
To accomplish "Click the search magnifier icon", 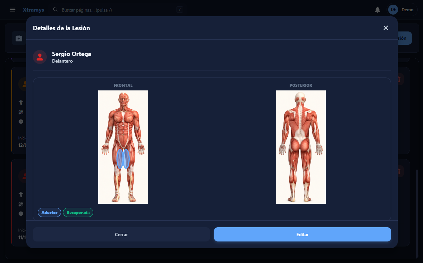I will [x=55, y=10].
